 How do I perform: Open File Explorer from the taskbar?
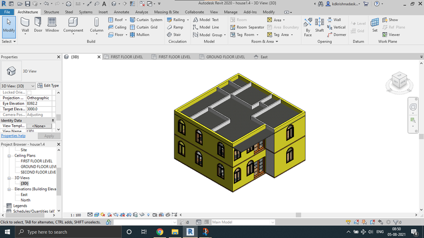(175, 232)
